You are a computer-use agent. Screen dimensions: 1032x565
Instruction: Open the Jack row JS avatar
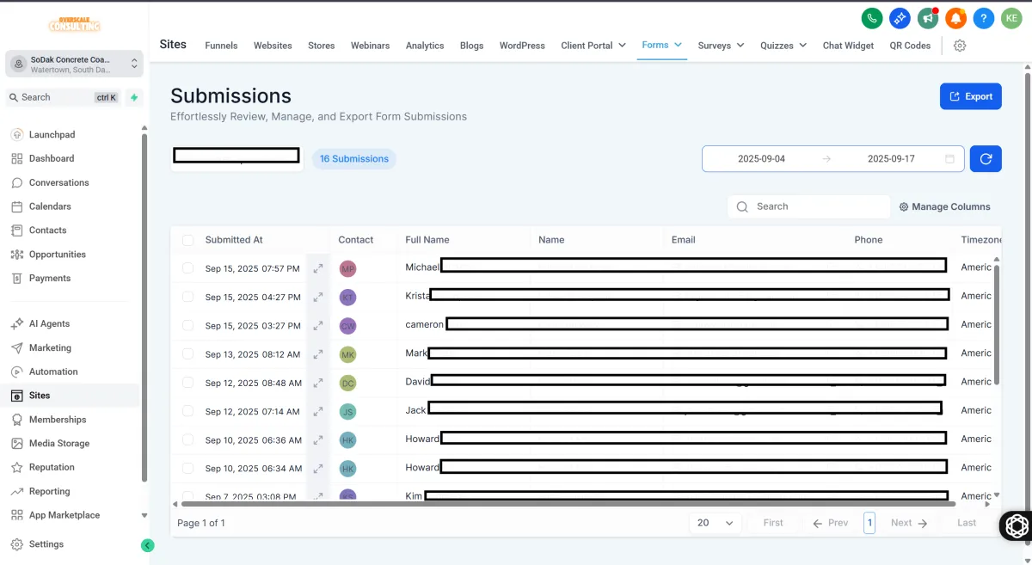347,411
